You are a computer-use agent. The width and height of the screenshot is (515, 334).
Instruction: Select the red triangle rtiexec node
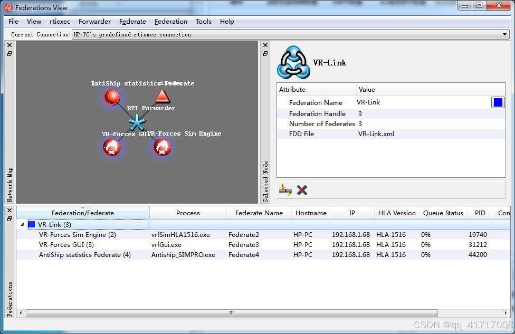162,96
